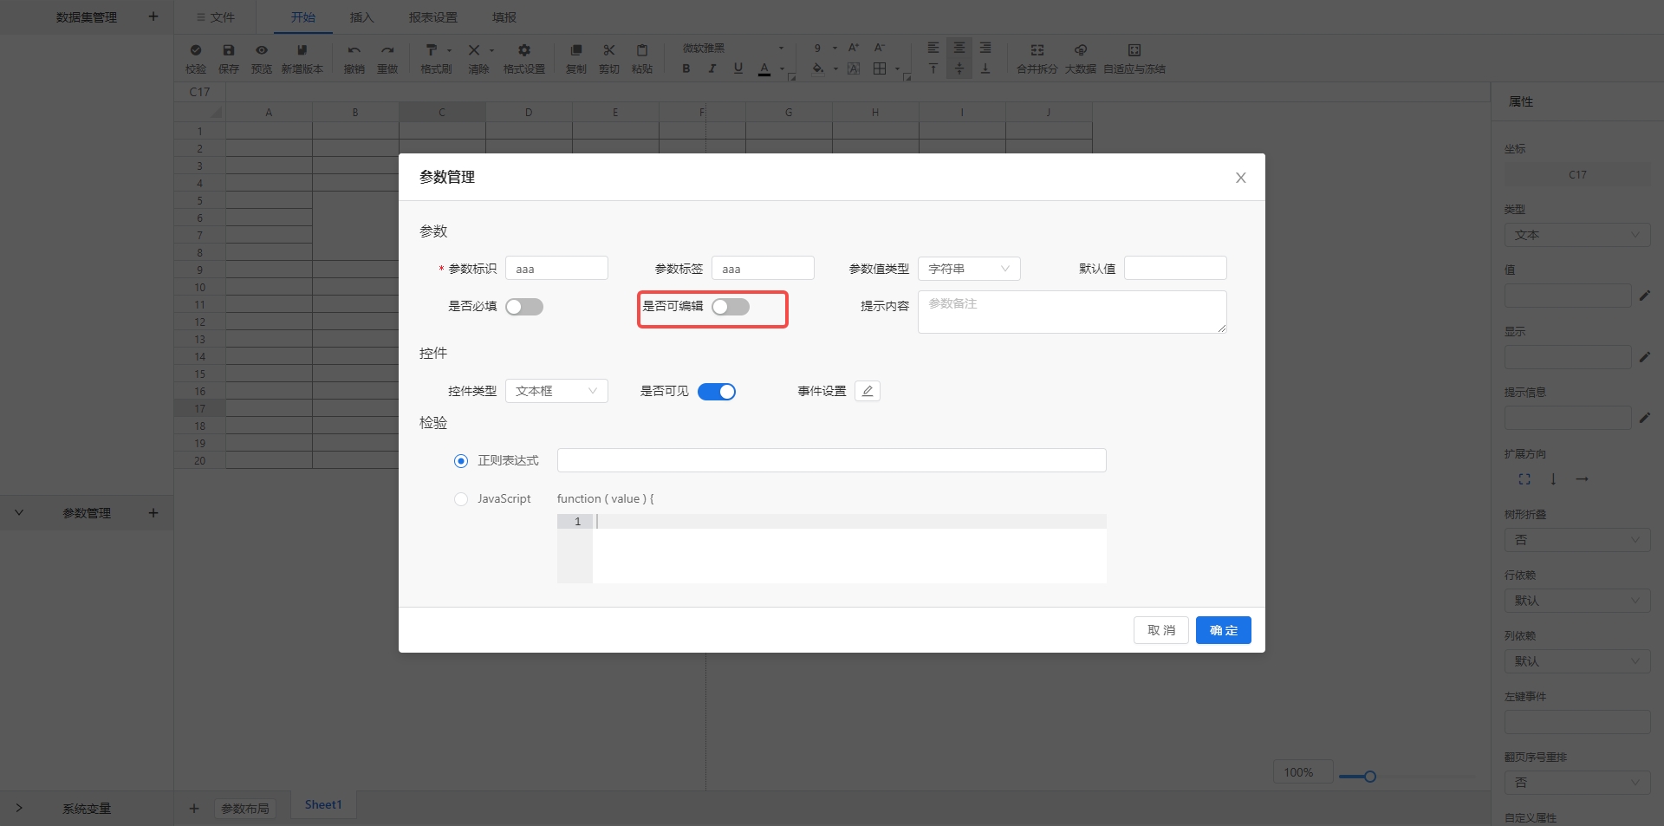Click the 参数标识 input field
This screenshot has width=1664, height=826.
click(556, 268)
